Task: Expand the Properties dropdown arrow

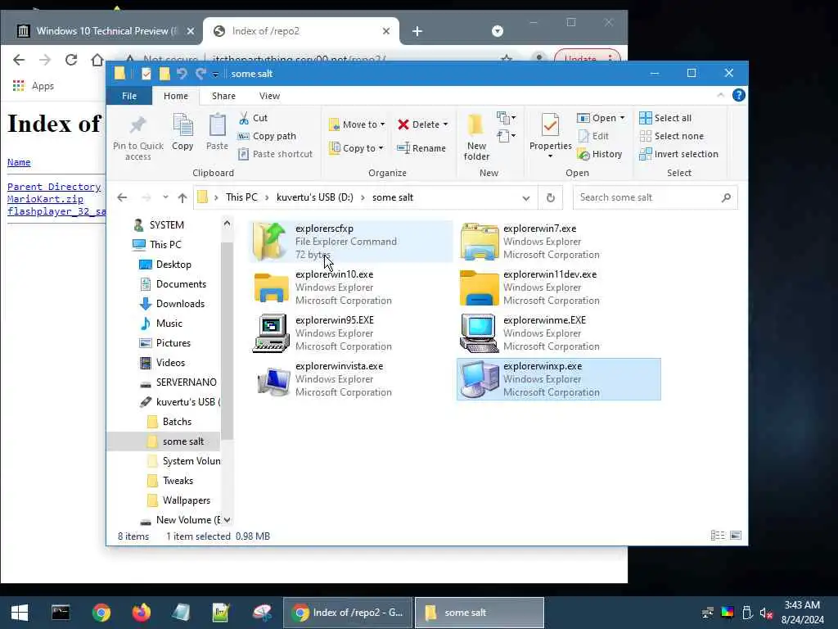Action: tap(551, 156)
